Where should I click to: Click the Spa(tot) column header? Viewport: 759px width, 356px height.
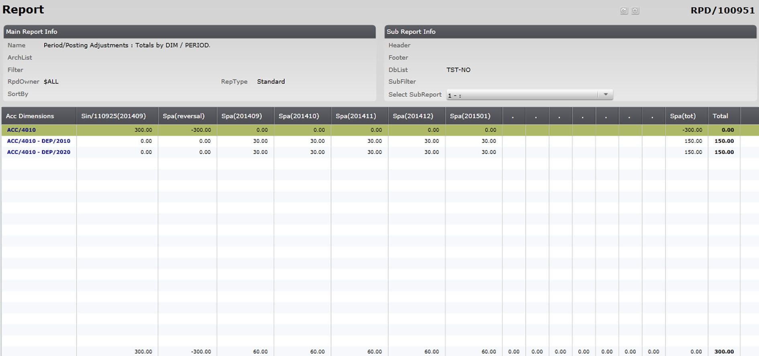[686, 116]
